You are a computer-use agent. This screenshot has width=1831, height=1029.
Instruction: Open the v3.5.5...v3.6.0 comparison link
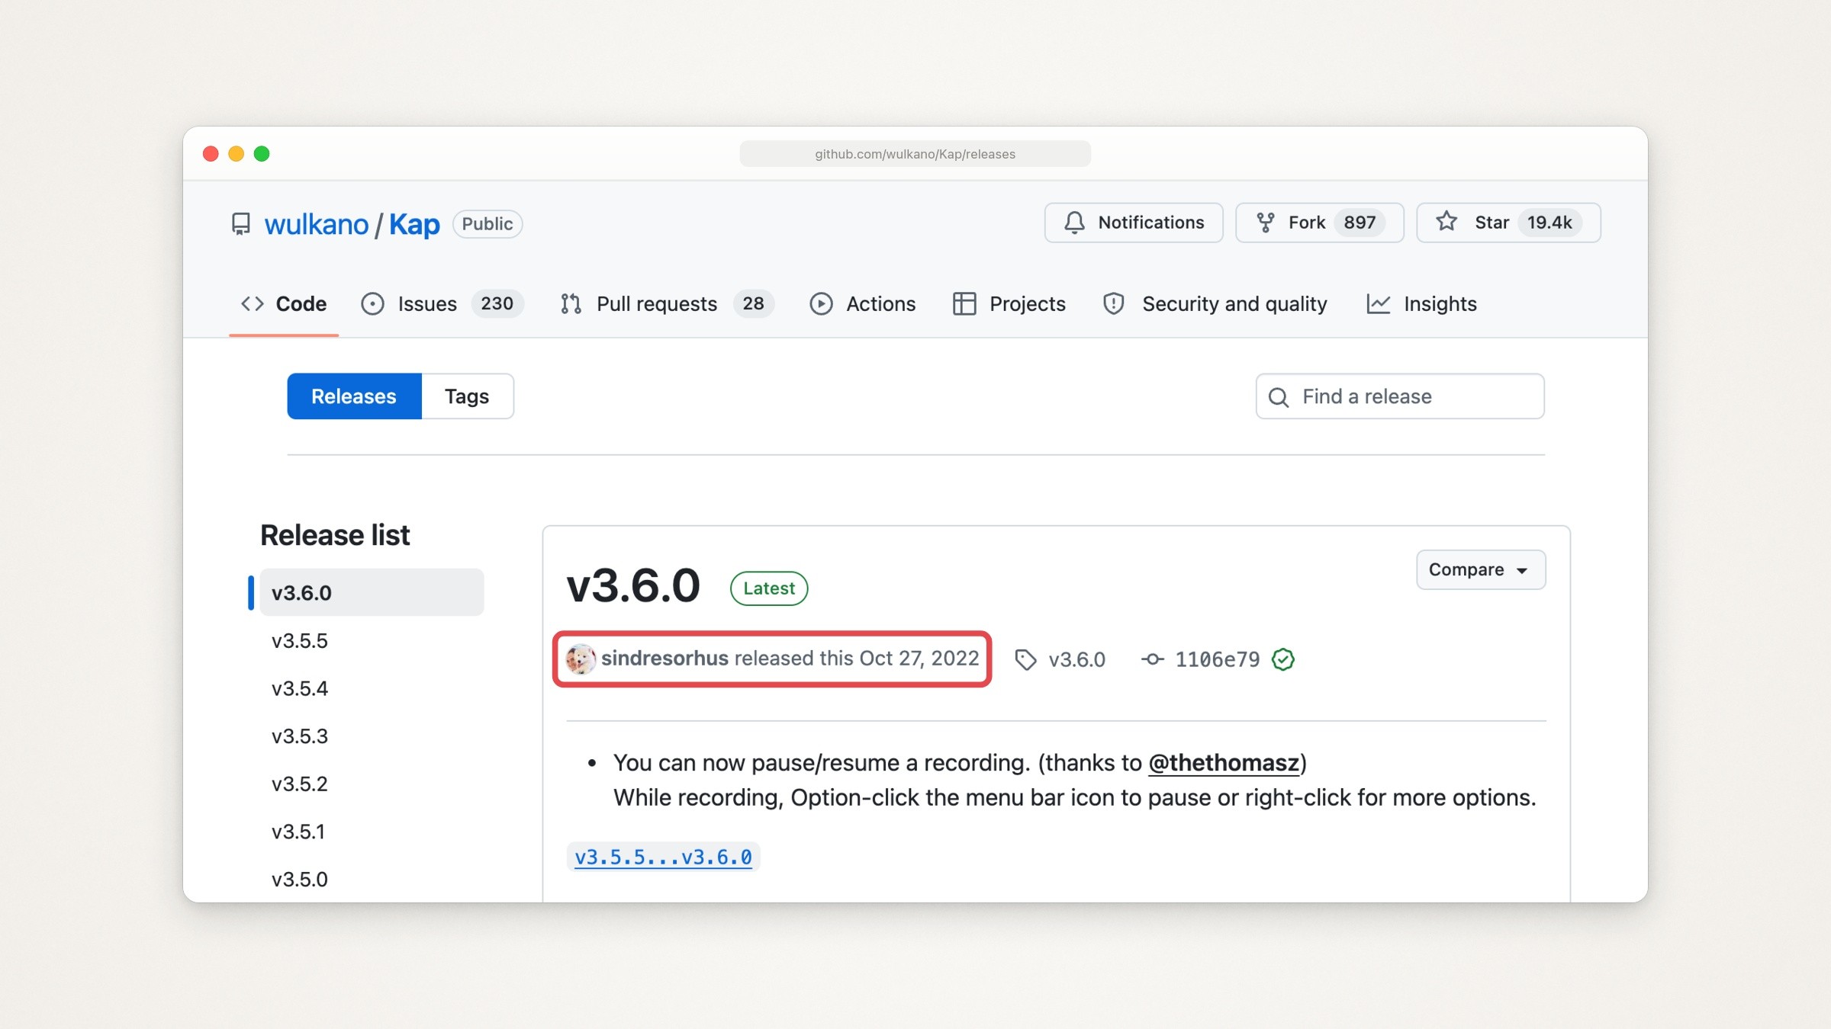coord(663,857)
